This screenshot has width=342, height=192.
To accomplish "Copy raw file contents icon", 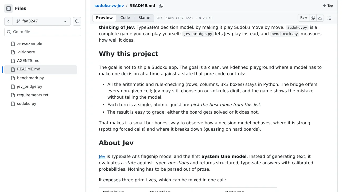I will click(313, 18).
